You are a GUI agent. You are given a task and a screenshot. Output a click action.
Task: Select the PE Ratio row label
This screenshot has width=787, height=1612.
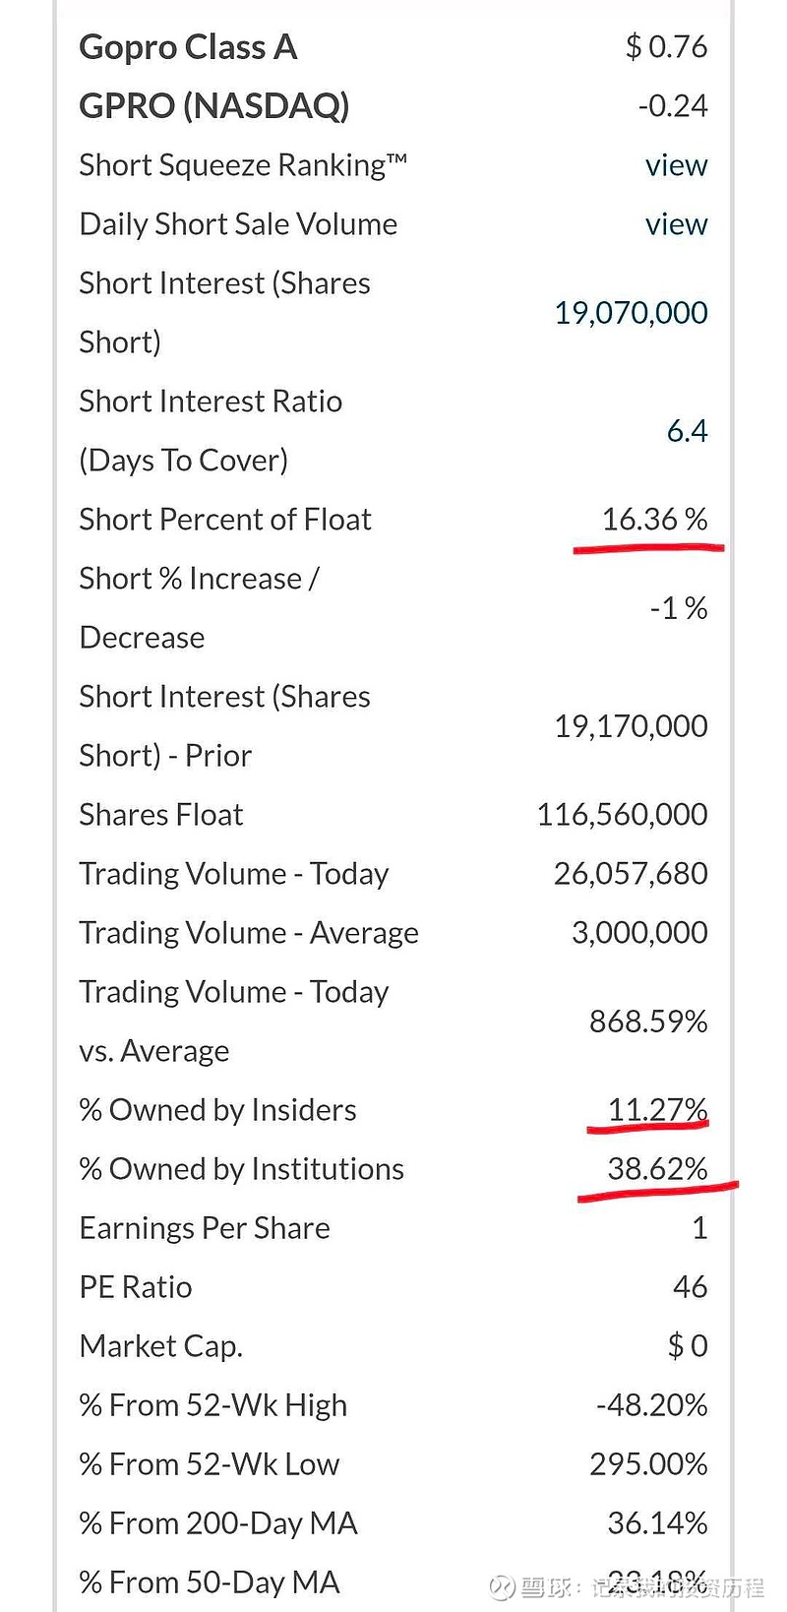coord(136,1287)
